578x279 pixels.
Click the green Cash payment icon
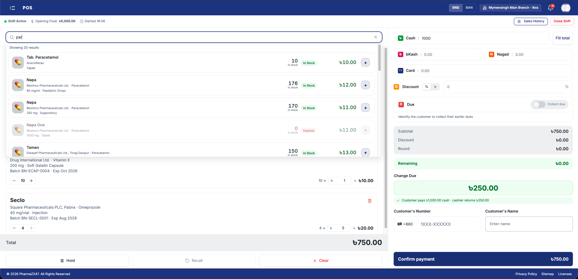[x=401, y=38]
